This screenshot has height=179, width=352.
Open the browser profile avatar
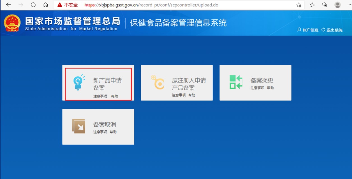(x=337, y=5)
